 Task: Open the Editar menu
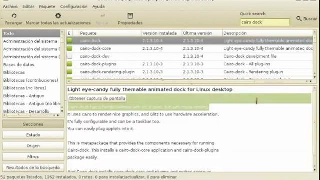[28, 6]
